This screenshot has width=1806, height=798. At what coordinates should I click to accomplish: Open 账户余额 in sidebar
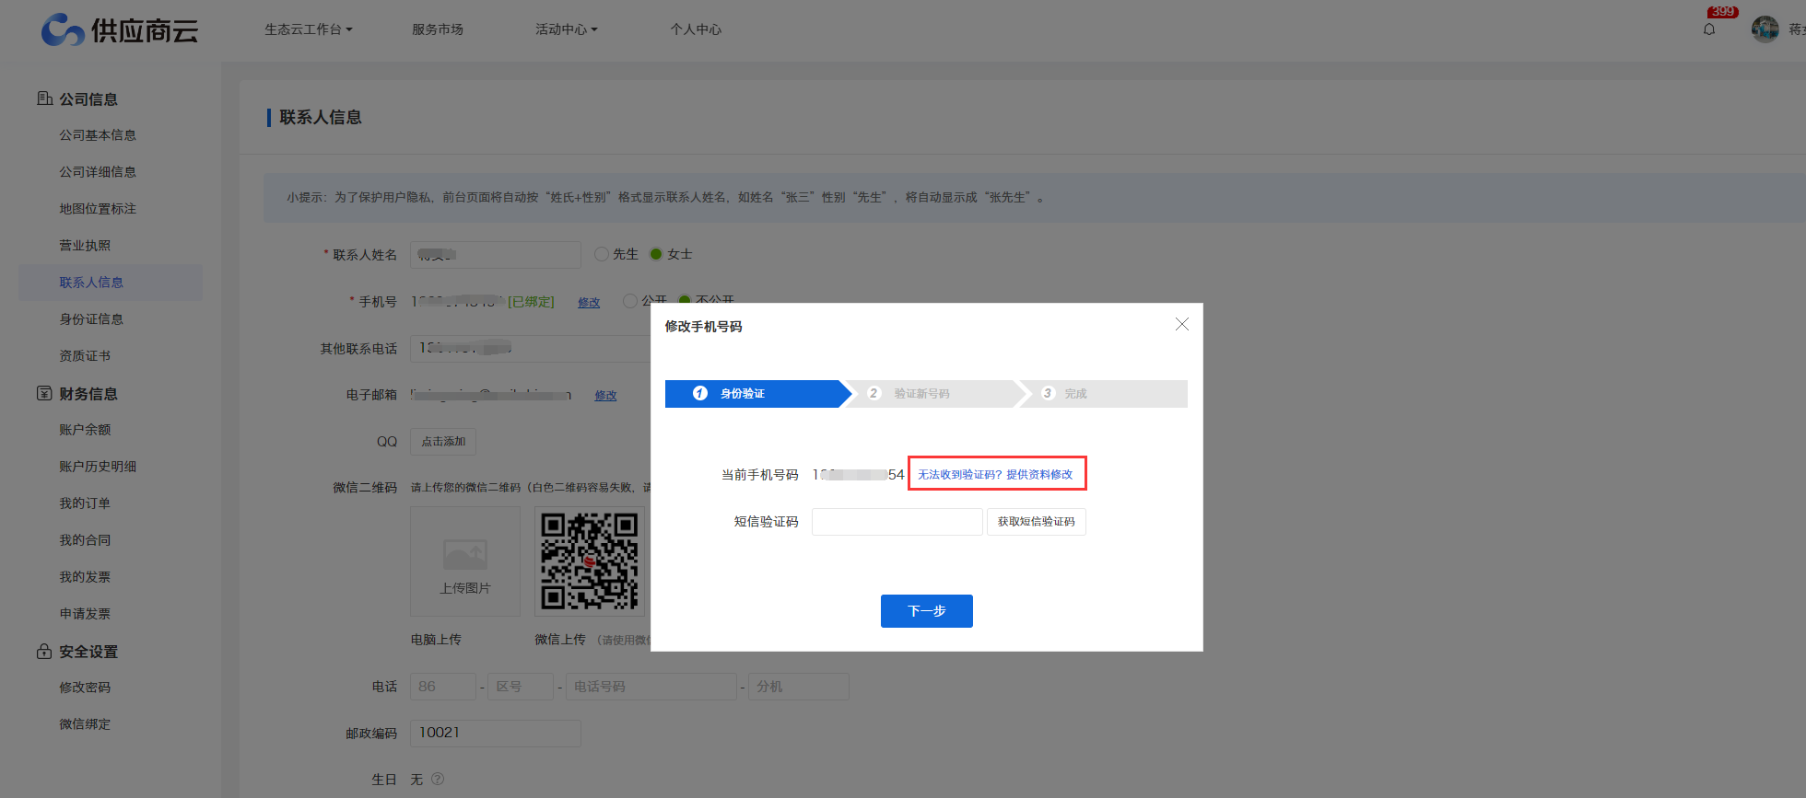pyautogui.click(x=85, y=430)
